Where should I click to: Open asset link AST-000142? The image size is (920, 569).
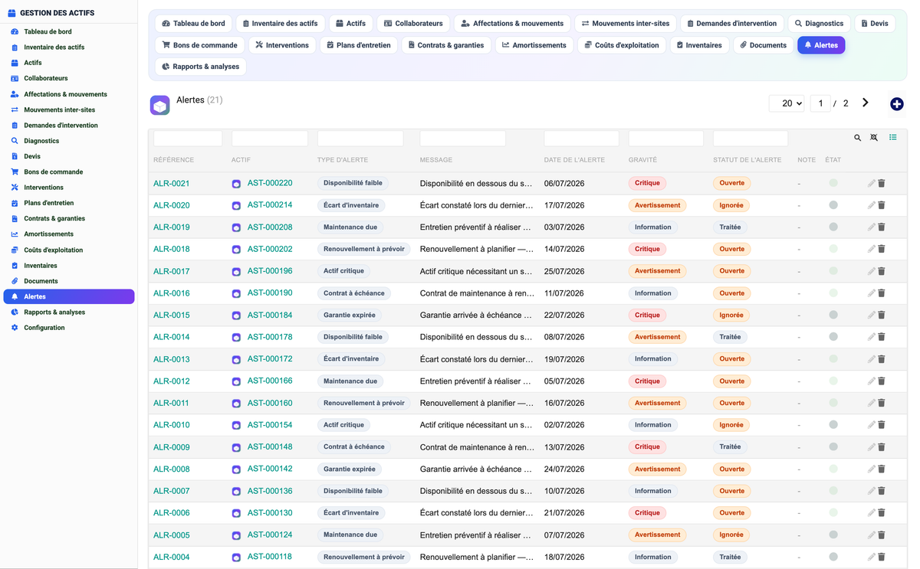pyautogui.click(x=270, y=469)
